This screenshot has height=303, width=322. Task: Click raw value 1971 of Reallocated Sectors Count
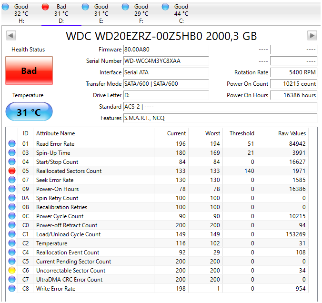click(299, 171)
